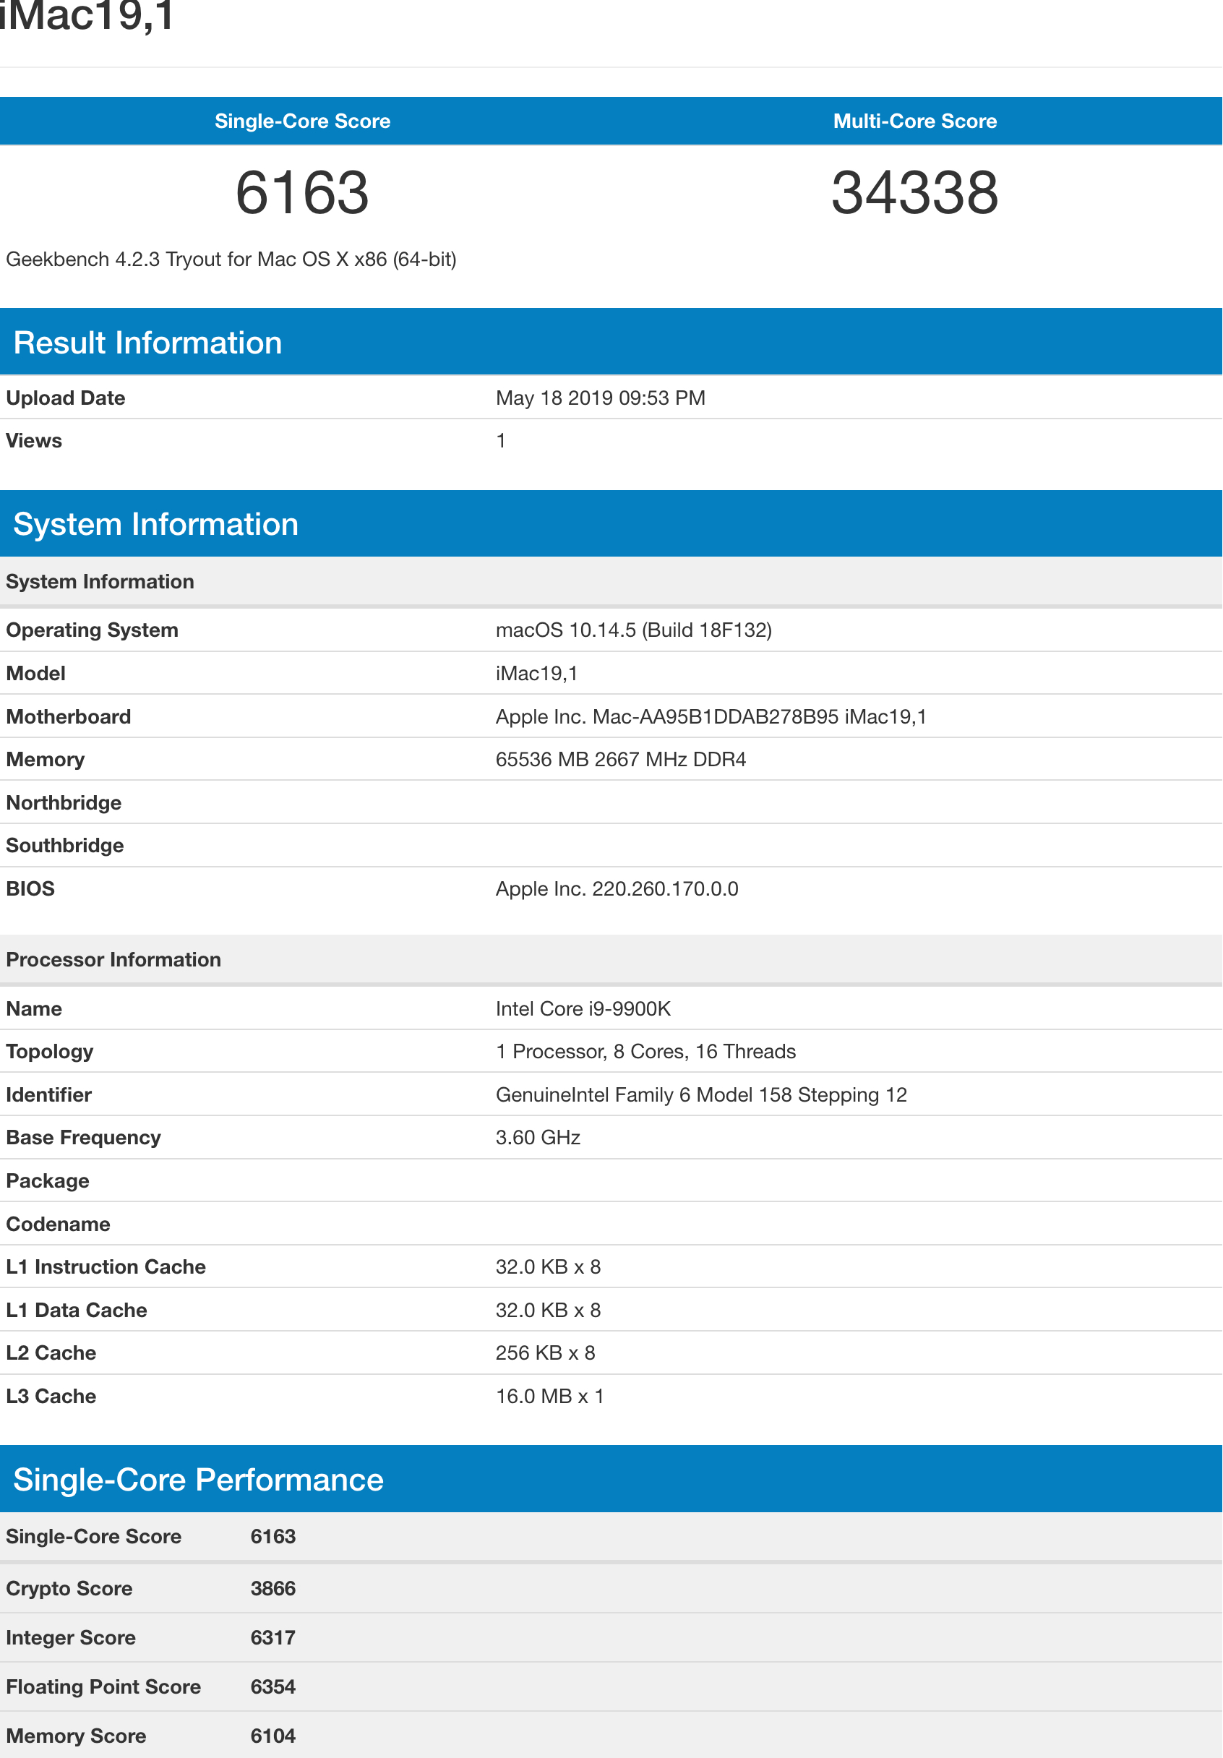Click the Northbridge label
The image size is (1223, 1758).
[64, 803]
